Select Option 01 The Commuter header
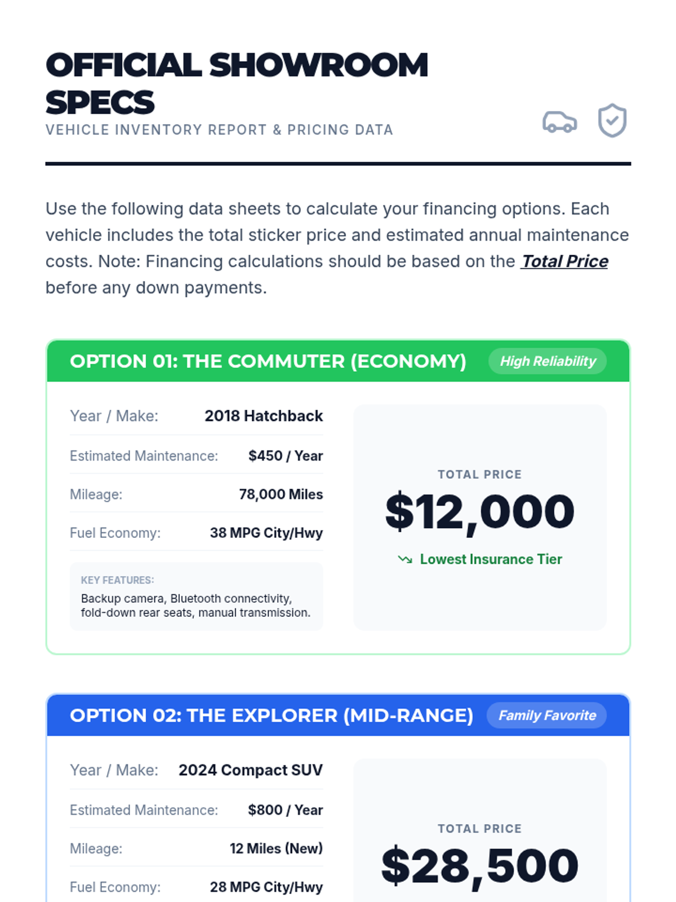The height and width of the screenshot is (902, 676). click(268, 361)
